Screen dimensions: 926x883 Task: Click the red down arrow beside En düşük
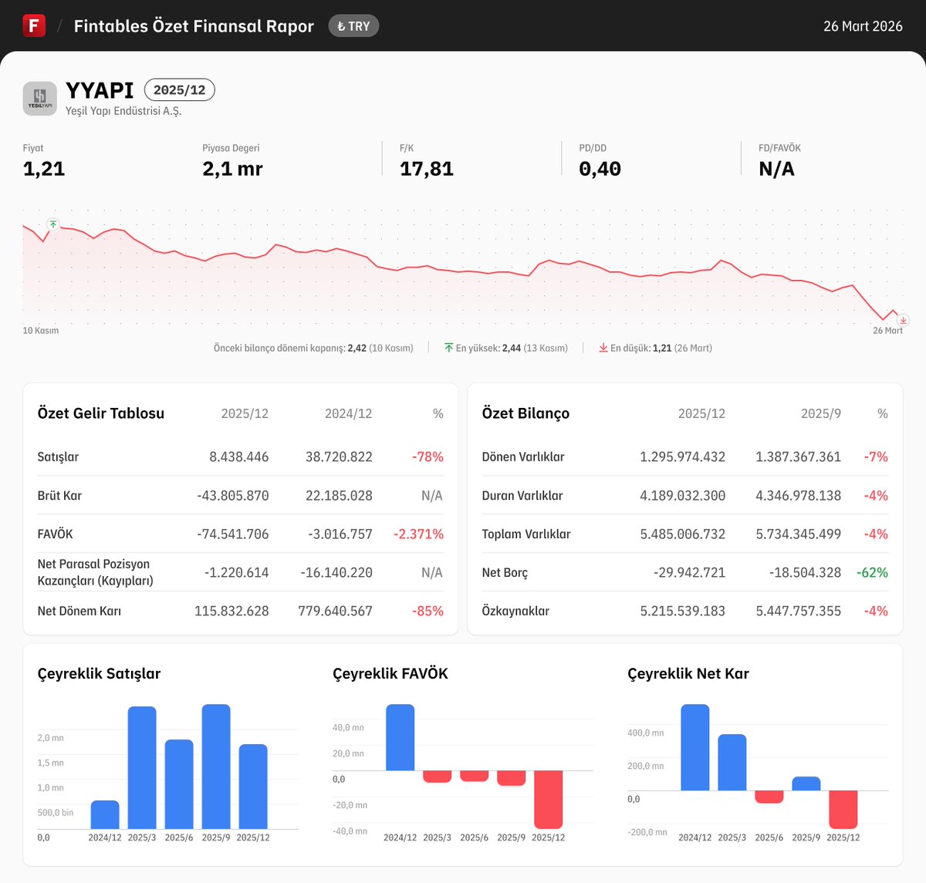(x=603, y=348)
